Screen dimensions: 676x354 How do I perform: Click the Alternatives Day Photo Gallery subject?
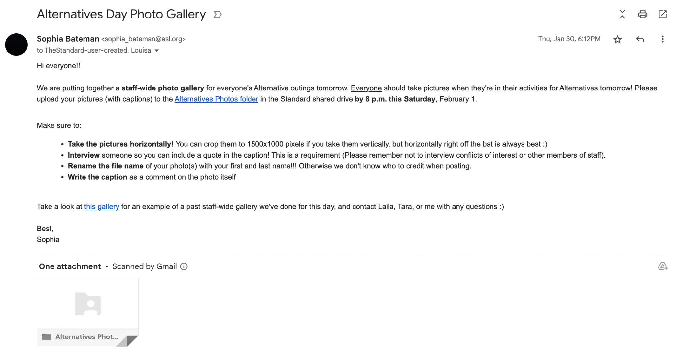point(121,14)
